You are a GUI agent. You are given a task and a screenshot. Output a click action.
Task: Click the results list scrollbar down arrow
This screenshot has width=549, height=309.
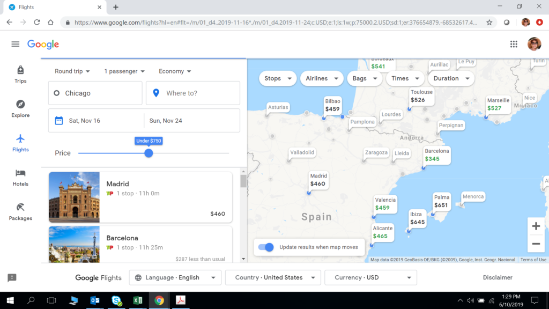(243, 259)
